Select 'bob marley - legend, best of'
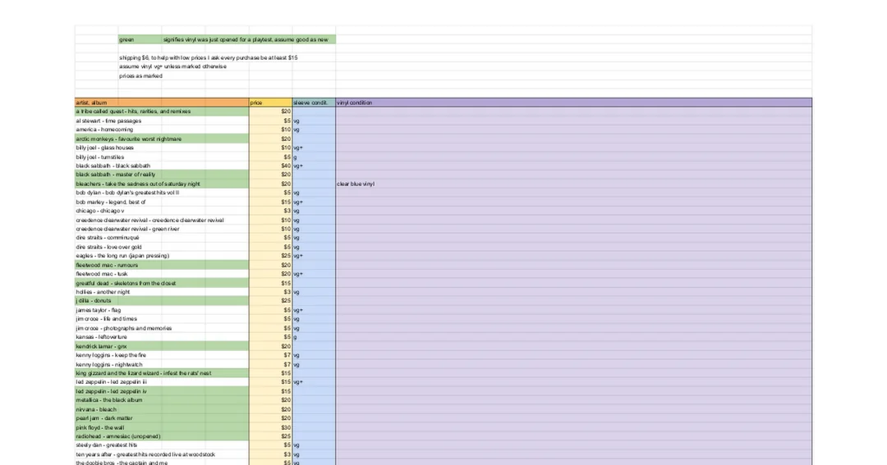This screenshot has height=465, width=887. (x=162, y=202)
